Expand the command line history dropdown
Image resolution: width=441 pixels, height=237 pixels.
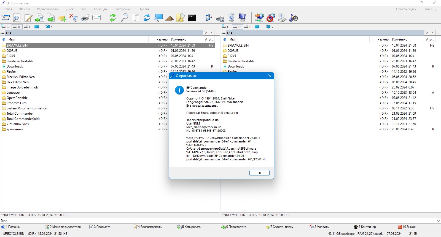[439, 221]
